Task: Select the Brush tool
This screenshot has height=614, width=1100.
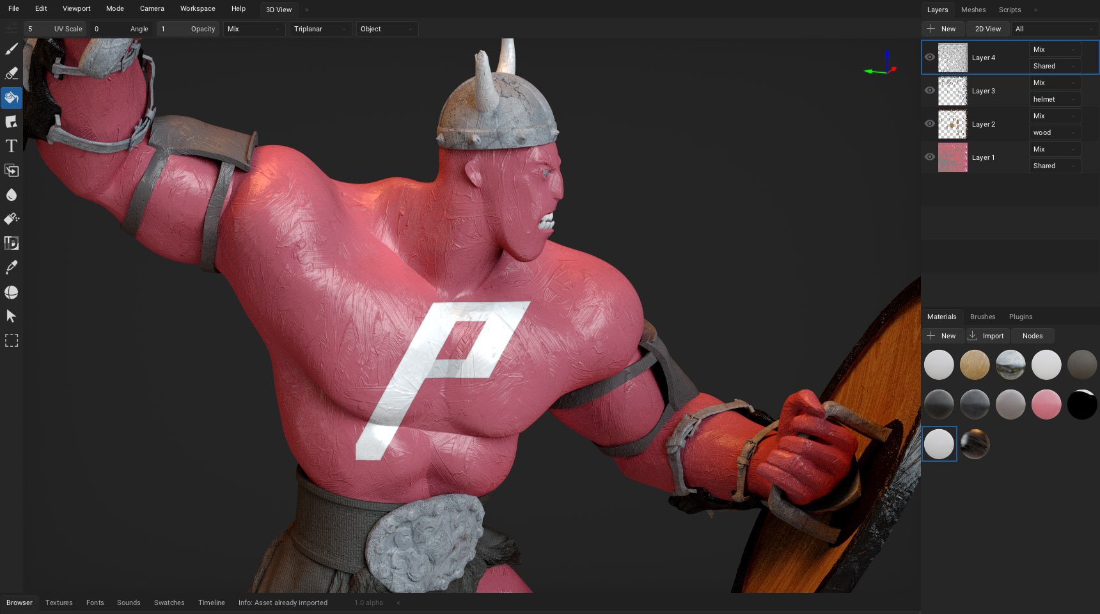Action: coord(12,49)
